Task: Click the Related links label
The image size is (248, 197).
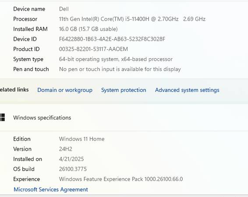Action: click(14, 90)
